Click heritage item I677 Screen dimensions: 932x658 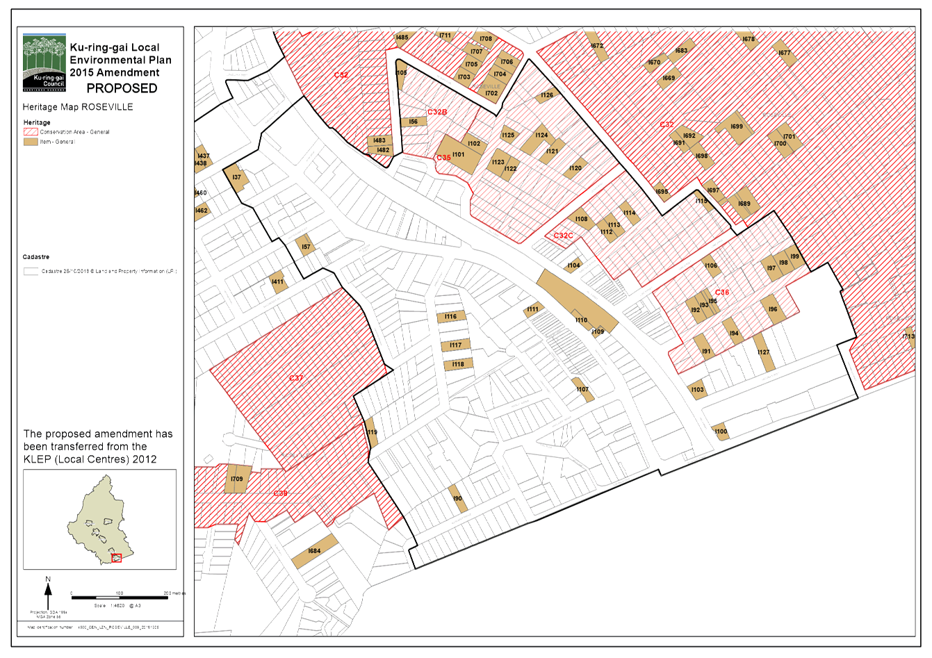[785, 54]
